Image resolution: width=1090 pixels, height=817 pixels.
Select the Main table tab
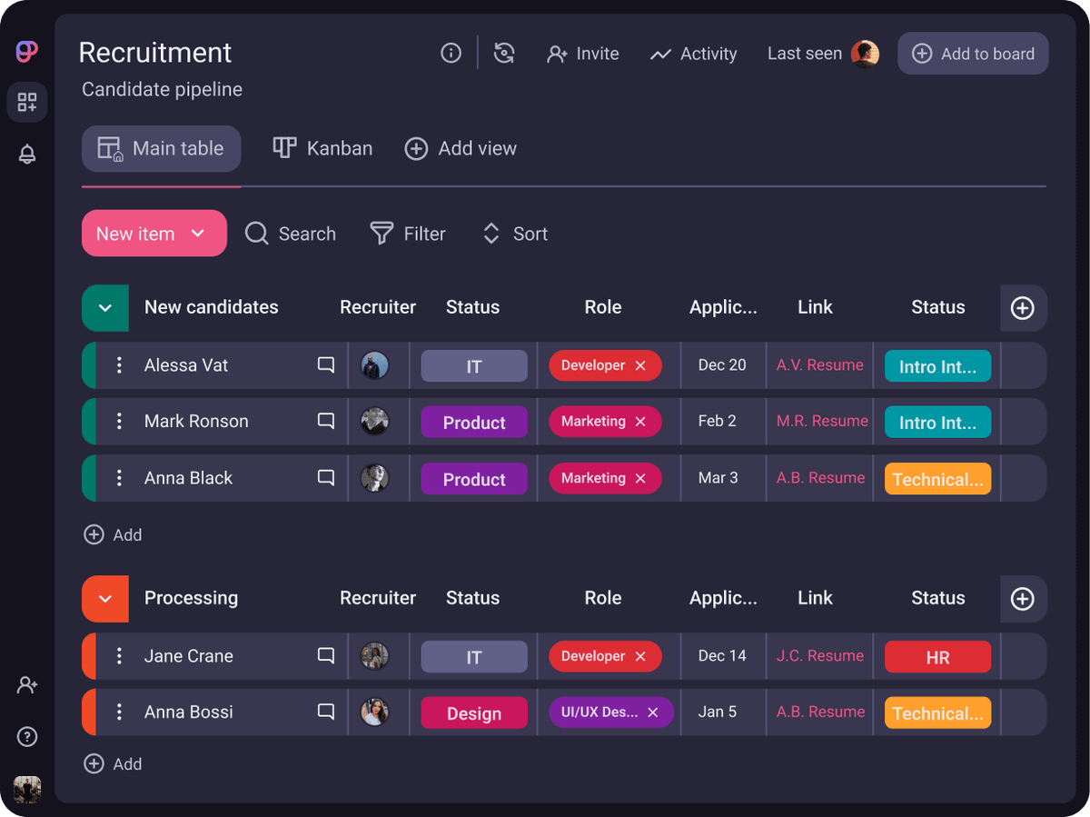point(162,148)
